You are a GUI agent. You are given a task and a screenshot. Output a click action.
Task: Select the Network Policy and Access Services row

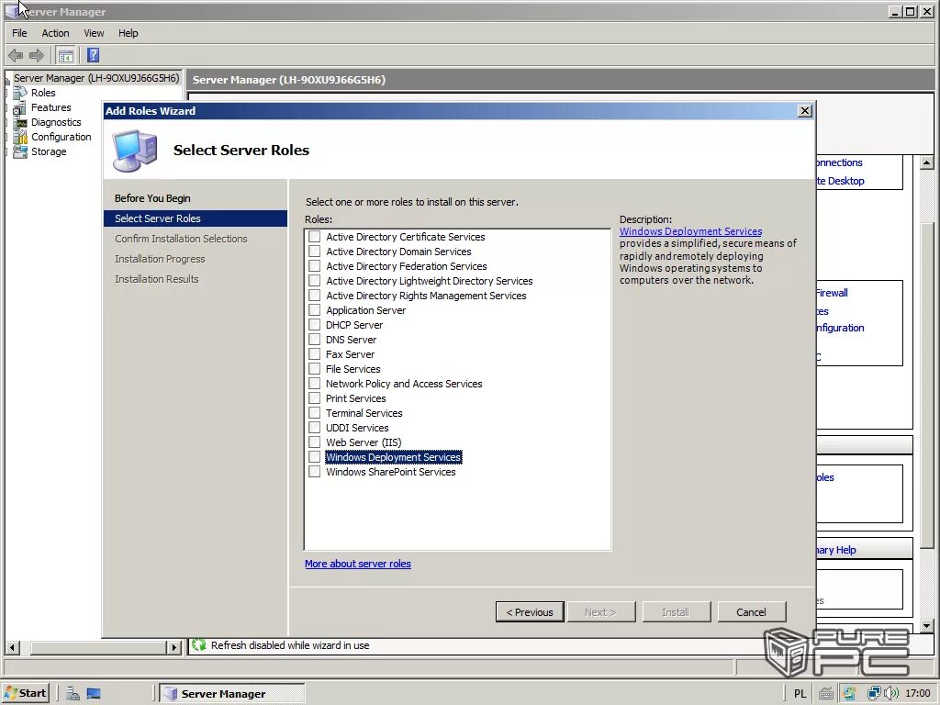point(404,384)
